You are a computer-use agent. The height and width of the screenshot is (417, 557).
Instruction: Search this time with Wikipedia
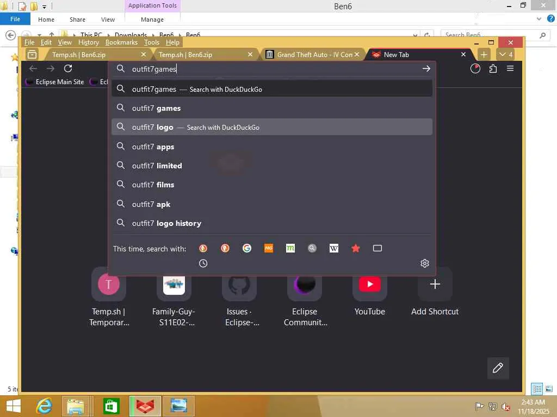(334, 248)
